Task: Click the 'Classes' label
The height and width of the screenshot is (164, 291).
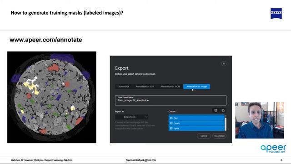Action: 172,112
